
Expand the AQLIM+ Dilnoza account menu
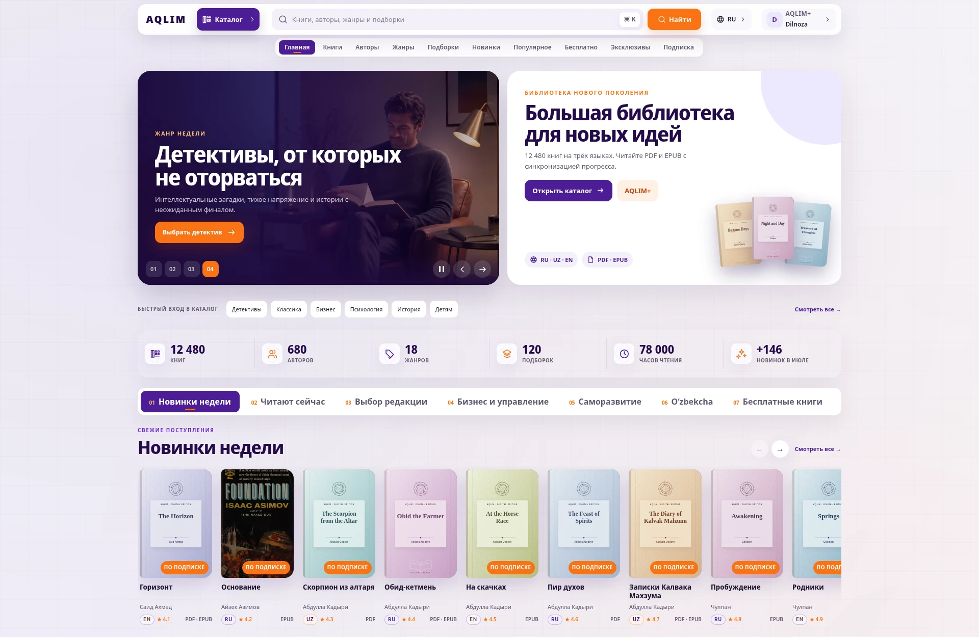pos(799,19)
